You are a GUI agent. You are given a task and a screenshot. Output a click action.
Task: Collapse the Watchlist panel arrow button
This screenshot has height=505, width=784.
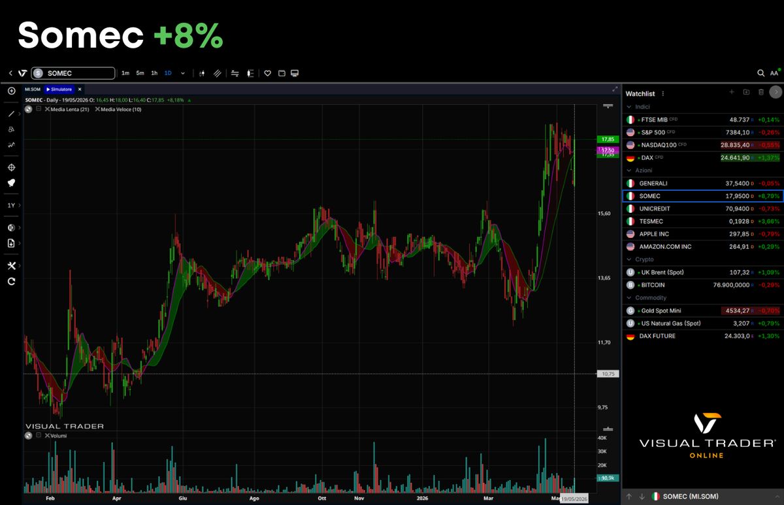tap(776, 92)
